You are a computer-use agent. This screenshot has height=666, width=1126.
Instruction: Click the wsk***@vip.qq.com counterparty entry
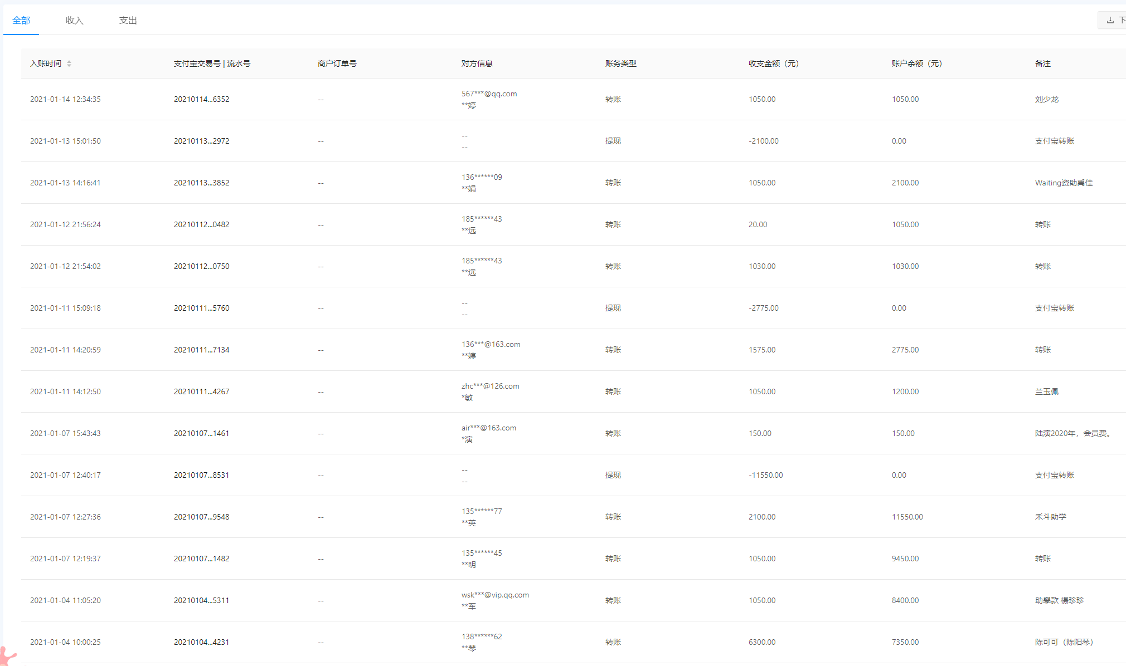pyautogui.click(x=495, y=595)
